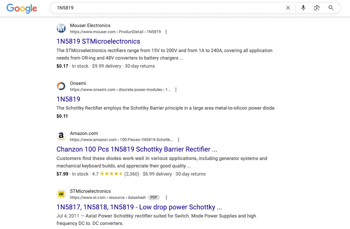The height and width of the screenshot is (229, 350).
Task: Click the amazon.com 100-Pieces URL
Action: point(122,140)
